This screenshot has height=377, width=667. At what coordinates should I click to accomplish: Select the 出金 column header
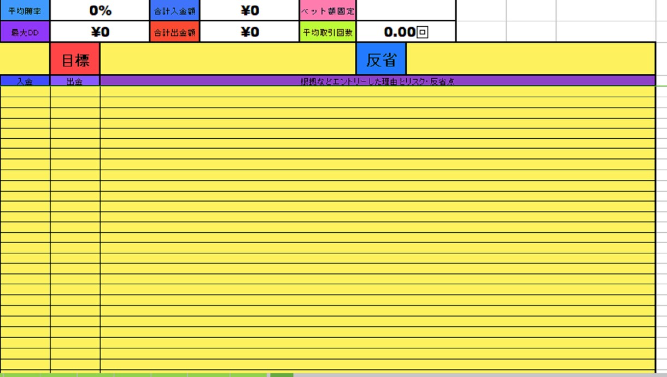pyautogui.click(x=75, y=81)
